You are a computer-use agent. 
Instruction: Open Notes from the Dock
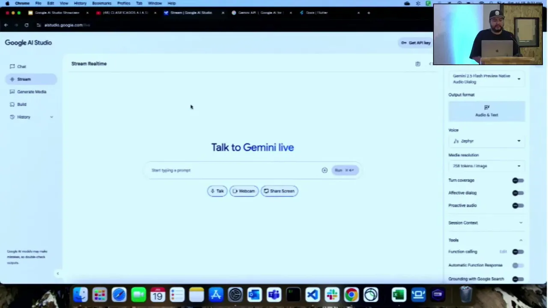click(197, 295)
